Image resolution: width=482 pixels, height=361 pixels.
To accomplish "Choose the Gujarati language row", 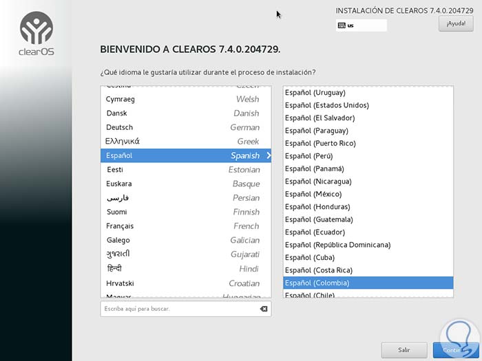I will (x=186, y=254).
